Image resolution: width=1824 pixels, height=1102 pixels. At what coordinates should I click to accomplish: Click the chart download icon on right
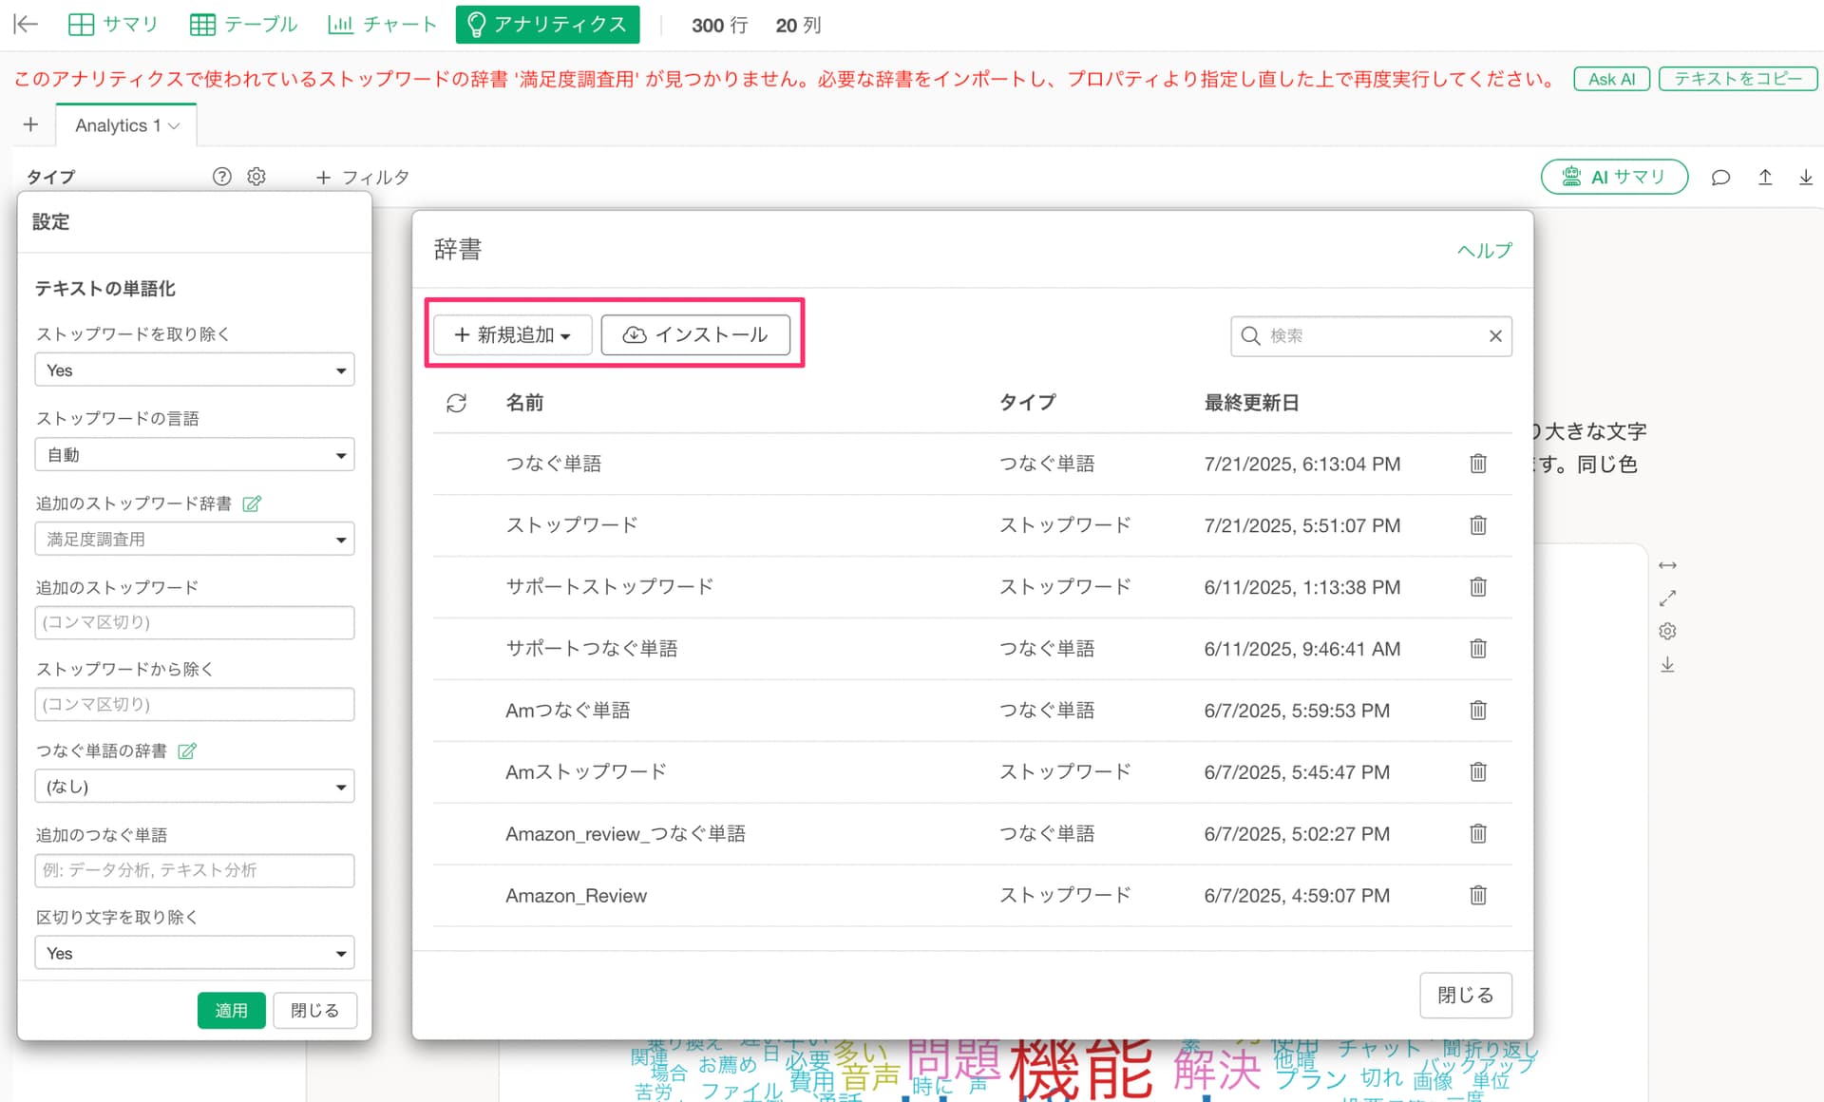[x=1667, y=665]
